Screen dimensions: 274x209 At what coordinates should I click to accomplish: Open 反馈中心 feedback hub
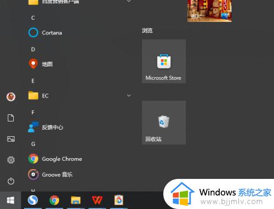coord(78,127)
